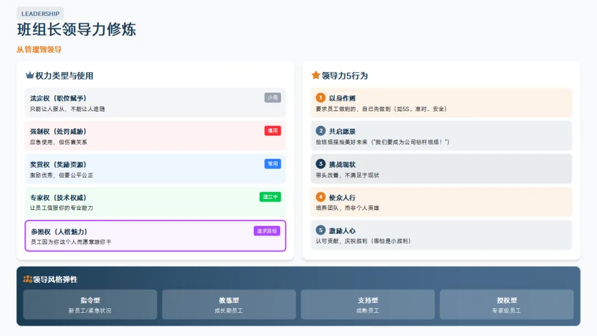Select the 教练型 leadership style card
The image size is (597, 336).
[229, 305]
